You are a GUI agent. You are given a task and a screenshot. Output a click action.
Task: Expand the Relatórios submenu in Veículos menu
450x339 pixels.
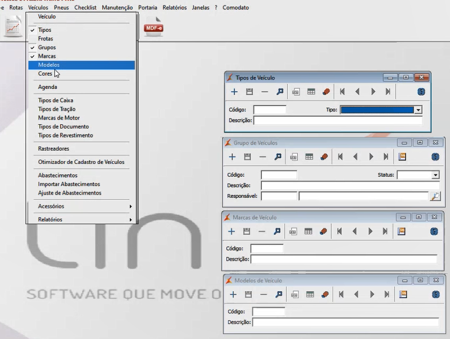pyautogui.click(x=82, y=219)
